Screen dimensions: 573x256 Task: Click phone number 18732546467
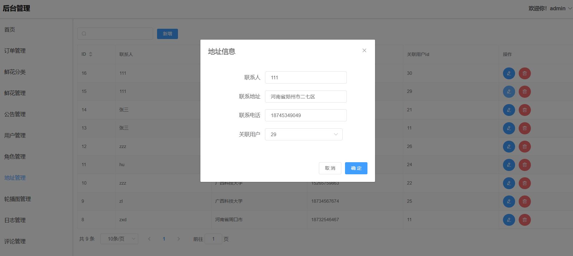coord(325,220)
